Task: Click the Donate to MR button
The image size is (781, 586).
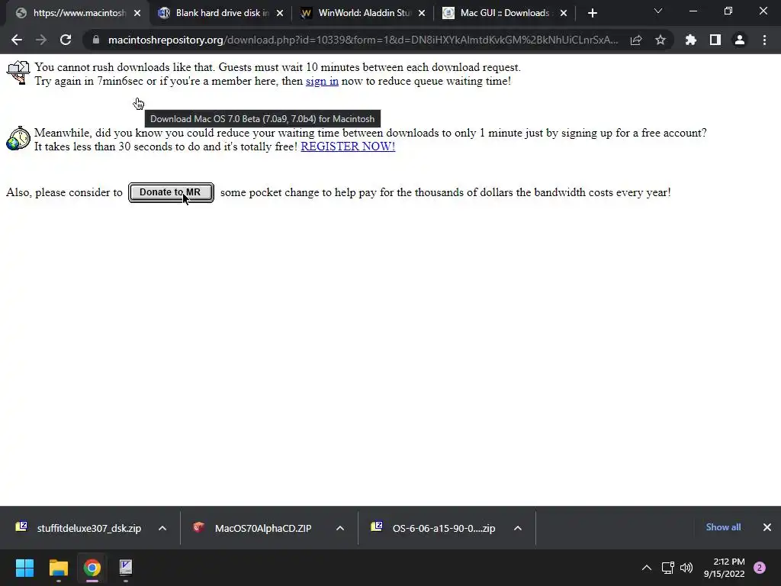Action: (x=171, y=192)
